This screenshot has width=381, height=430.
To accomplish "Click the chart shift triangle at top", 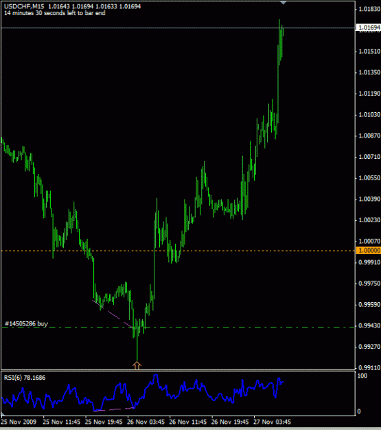I will tap(283, 3).
